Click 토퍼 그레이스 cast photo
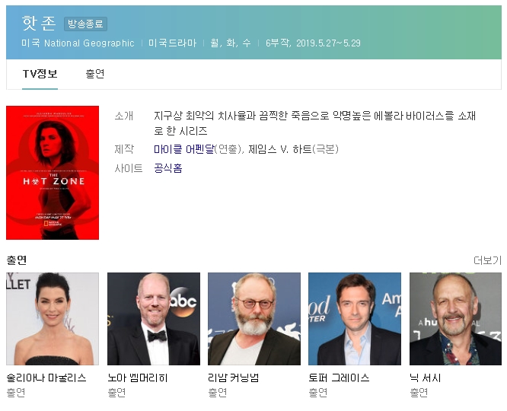The image size is (507, 411). pyautogui.click(x=354, y=319)
